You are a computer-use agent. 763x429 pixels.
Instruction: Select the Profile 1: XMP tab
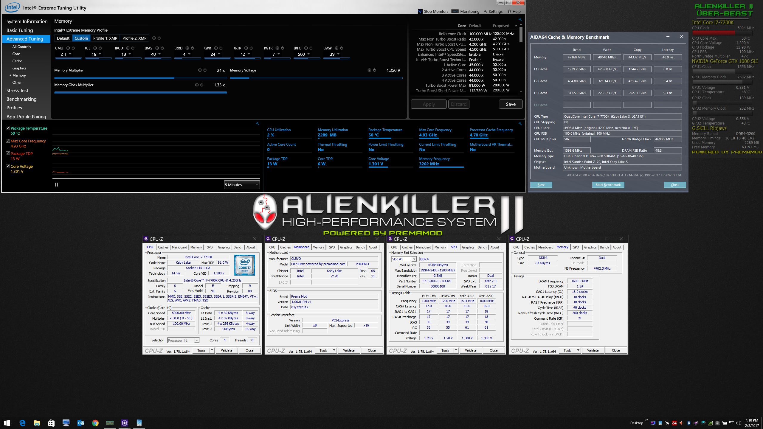105,38
